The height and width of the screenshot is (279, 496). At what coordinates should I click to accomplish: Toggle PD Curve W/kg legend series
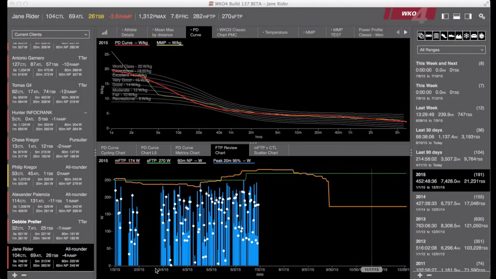[x=131, y=43]
